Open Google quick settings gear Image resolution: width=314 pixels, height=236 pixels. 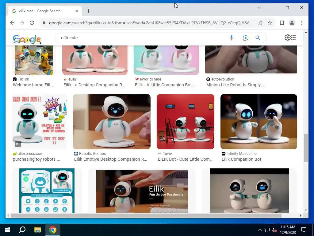287,37
